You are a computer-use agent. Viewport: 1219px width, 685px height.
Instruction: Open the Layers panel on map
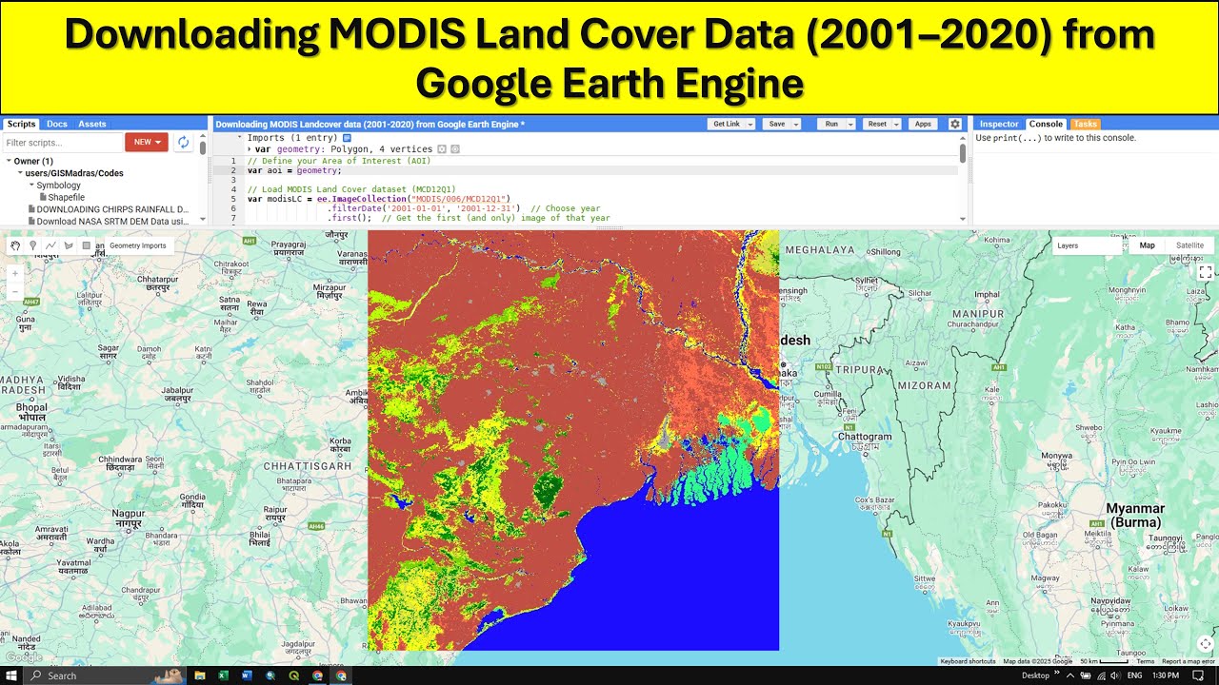tap(1089, 245)
